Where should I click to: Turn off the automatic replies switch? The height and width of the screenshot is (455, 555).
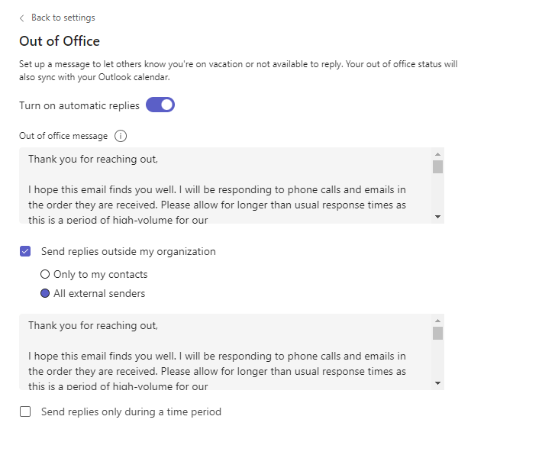click(160, 105)
